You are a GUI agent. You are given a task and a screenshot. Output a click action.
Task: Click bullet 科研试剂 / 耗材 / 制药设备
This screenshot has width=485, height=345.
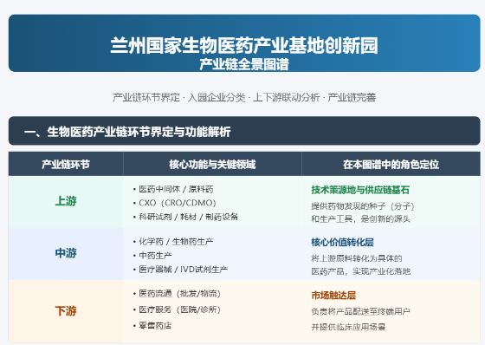pos(185,217)
